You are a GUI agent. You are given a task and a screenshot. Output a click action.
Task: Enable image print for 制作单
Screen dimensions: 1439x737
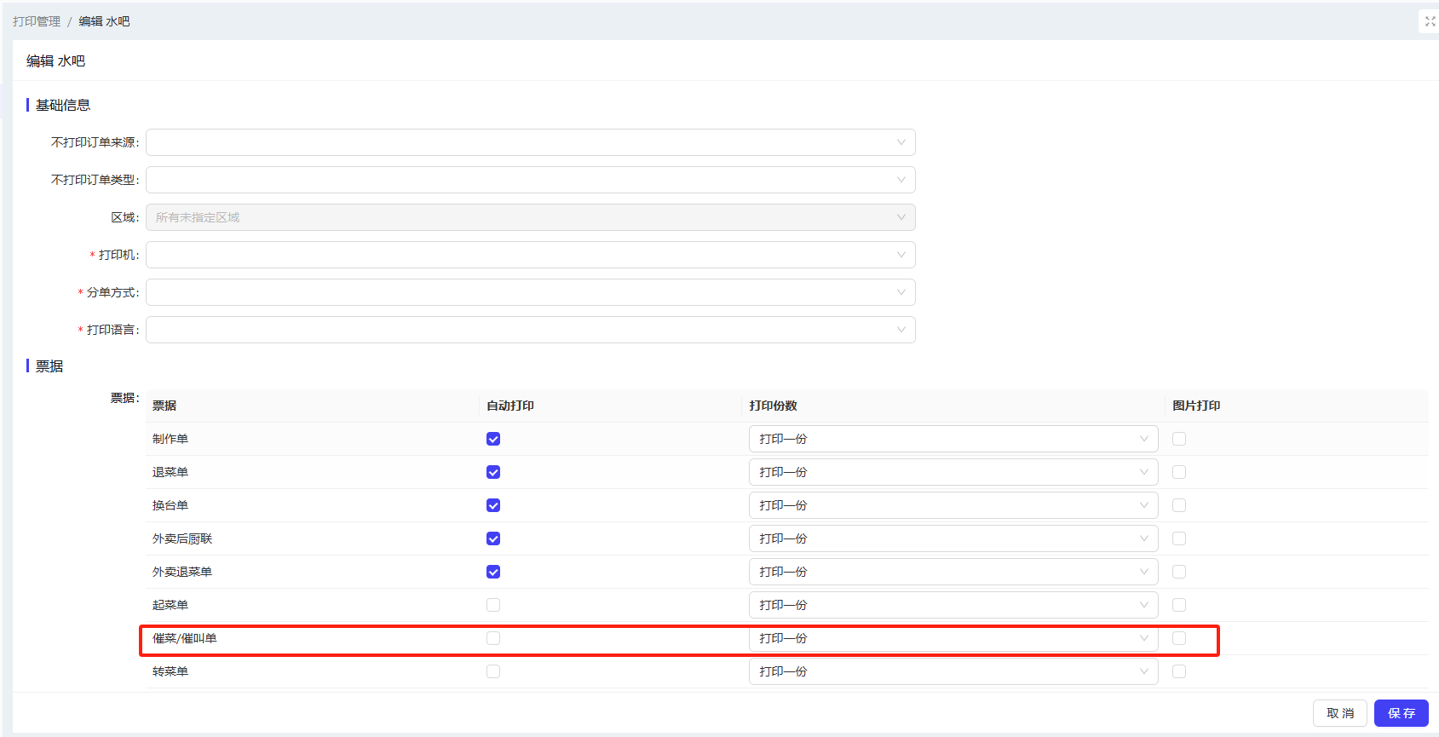[1179, 439]
